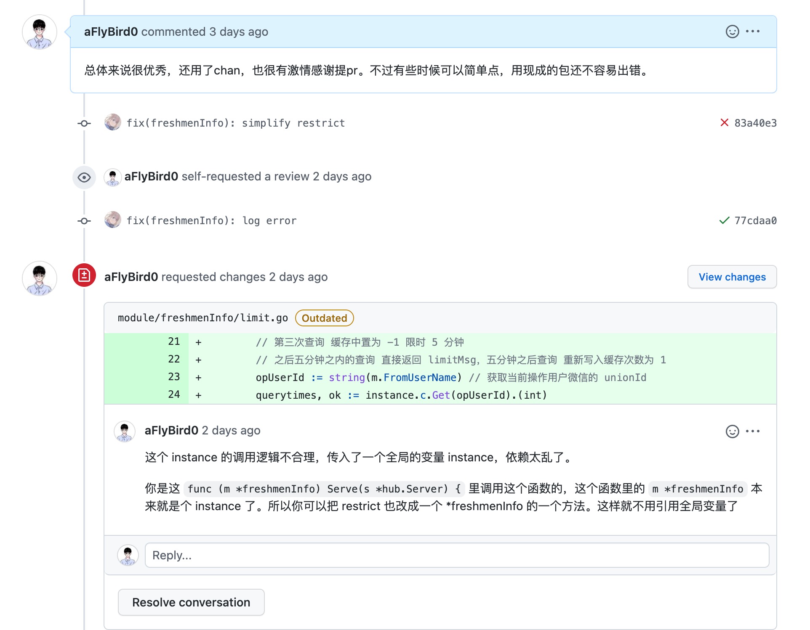Screen dimensions: 810x630
Task: Click the green check icon beside commit 77cdaa0
Action: [x=725, y=220]
